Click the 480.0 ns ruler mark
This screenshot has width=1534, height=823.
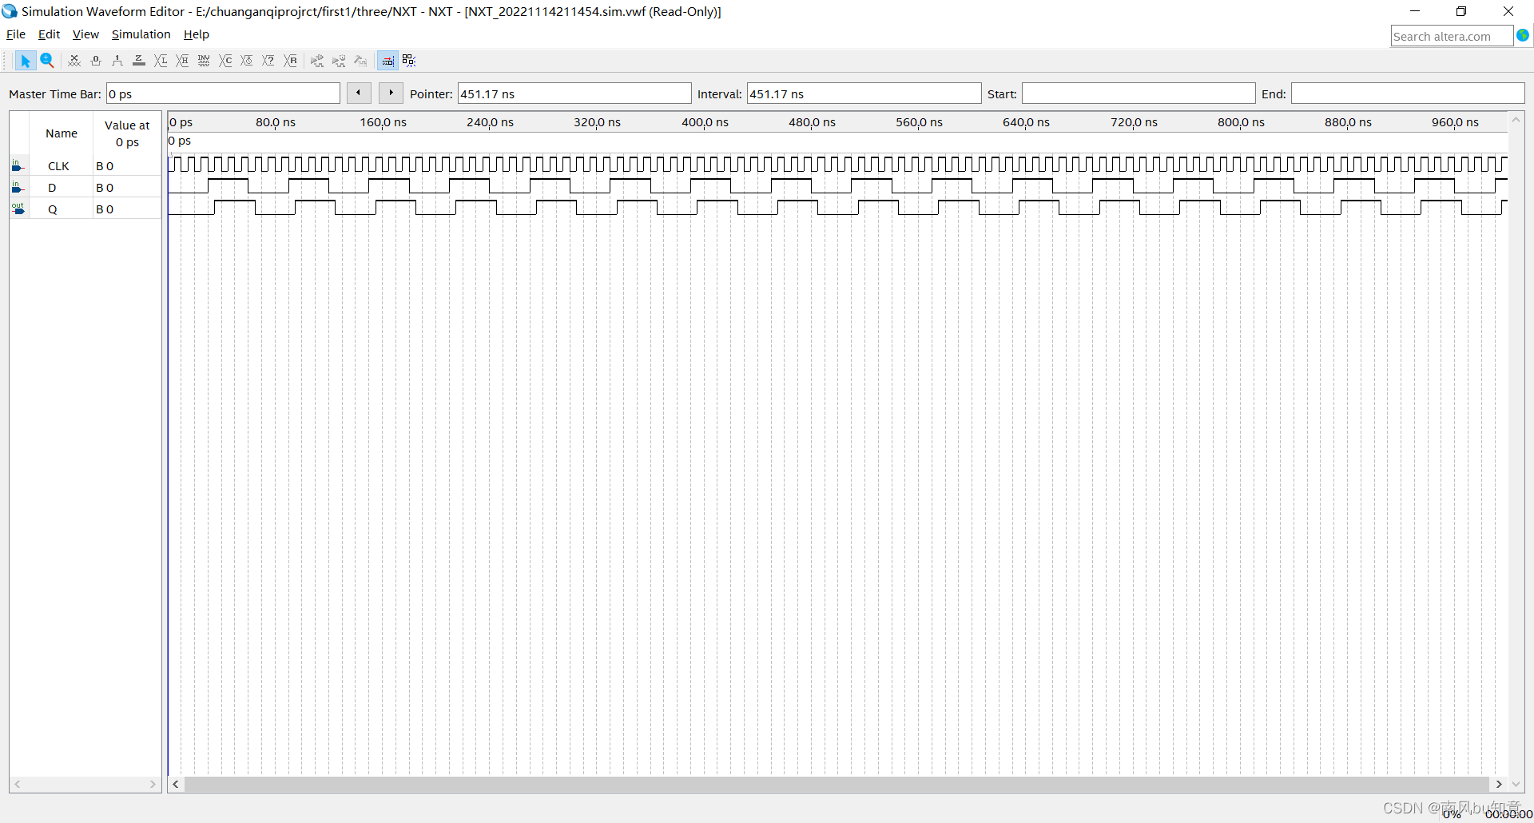812,122
